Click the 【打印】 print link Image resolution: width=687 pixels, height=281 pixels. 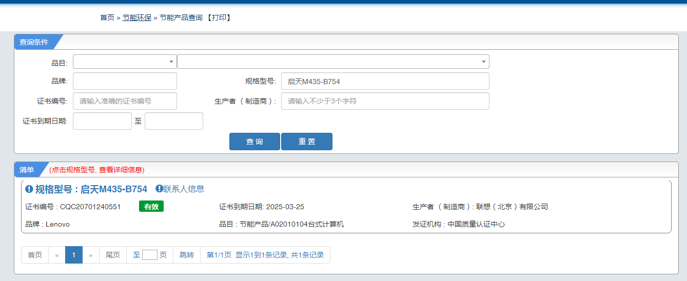pyautogui.click(x=219, y=17)
